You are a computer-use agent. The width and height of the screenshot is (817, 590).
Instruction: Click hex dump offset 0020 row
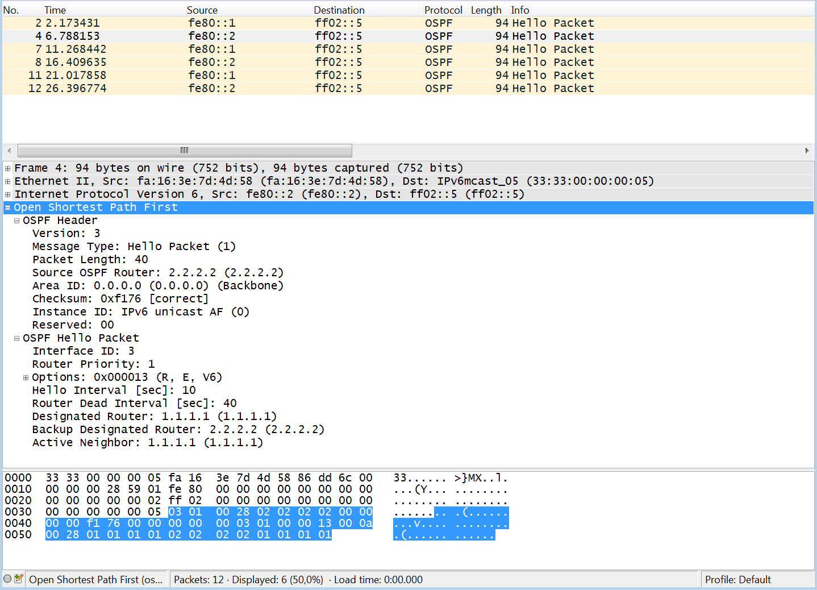pos(256,501)
